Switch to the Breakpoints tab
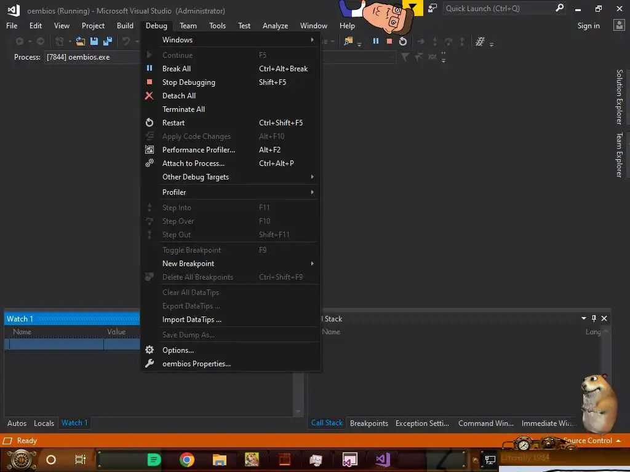This screenshot has width=630, height=472. point(369,423)
